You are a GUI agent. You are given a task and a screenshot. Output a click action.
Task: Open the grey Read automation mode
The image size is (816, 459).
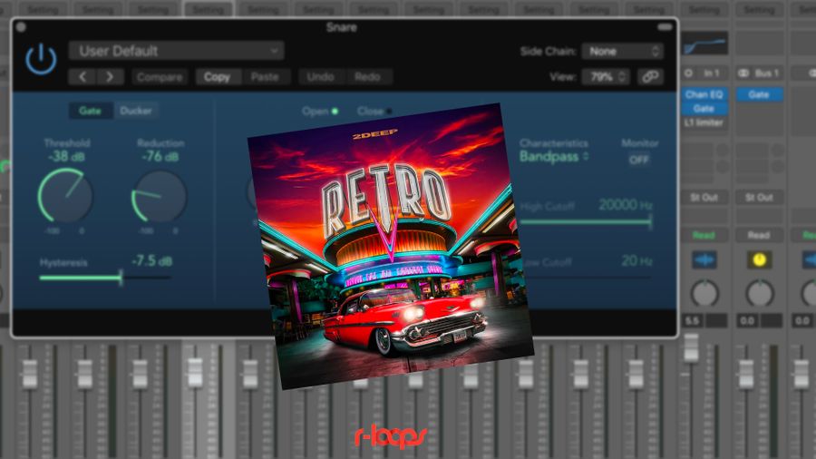click(x=759, y=235)
